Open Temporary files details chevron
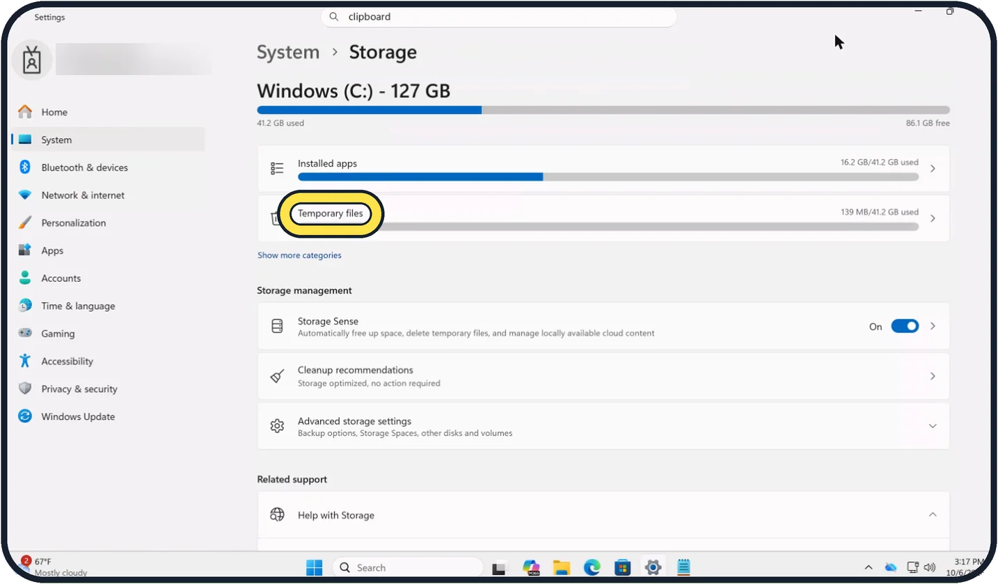The image size is (998, 584). pyautogui.click(x=933, y=218)
